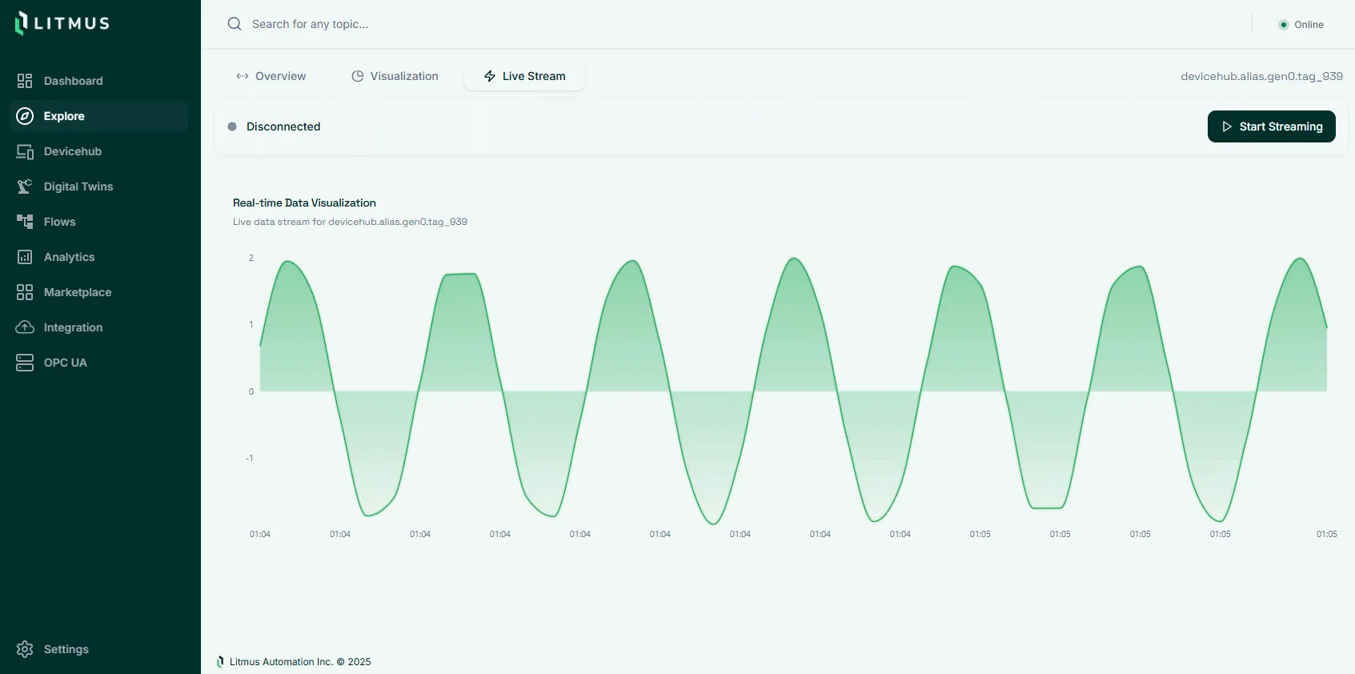Screen dimensions: 1355x674
Task: Click the search magnifier icon
Action: (235, 24)
